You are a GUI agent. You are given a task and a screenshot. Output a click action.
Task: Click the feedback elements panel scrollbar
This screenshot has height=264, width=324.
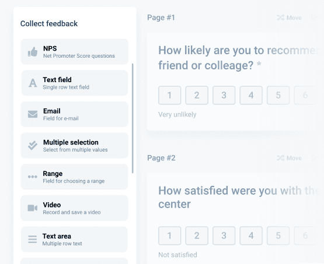(133, 118)
